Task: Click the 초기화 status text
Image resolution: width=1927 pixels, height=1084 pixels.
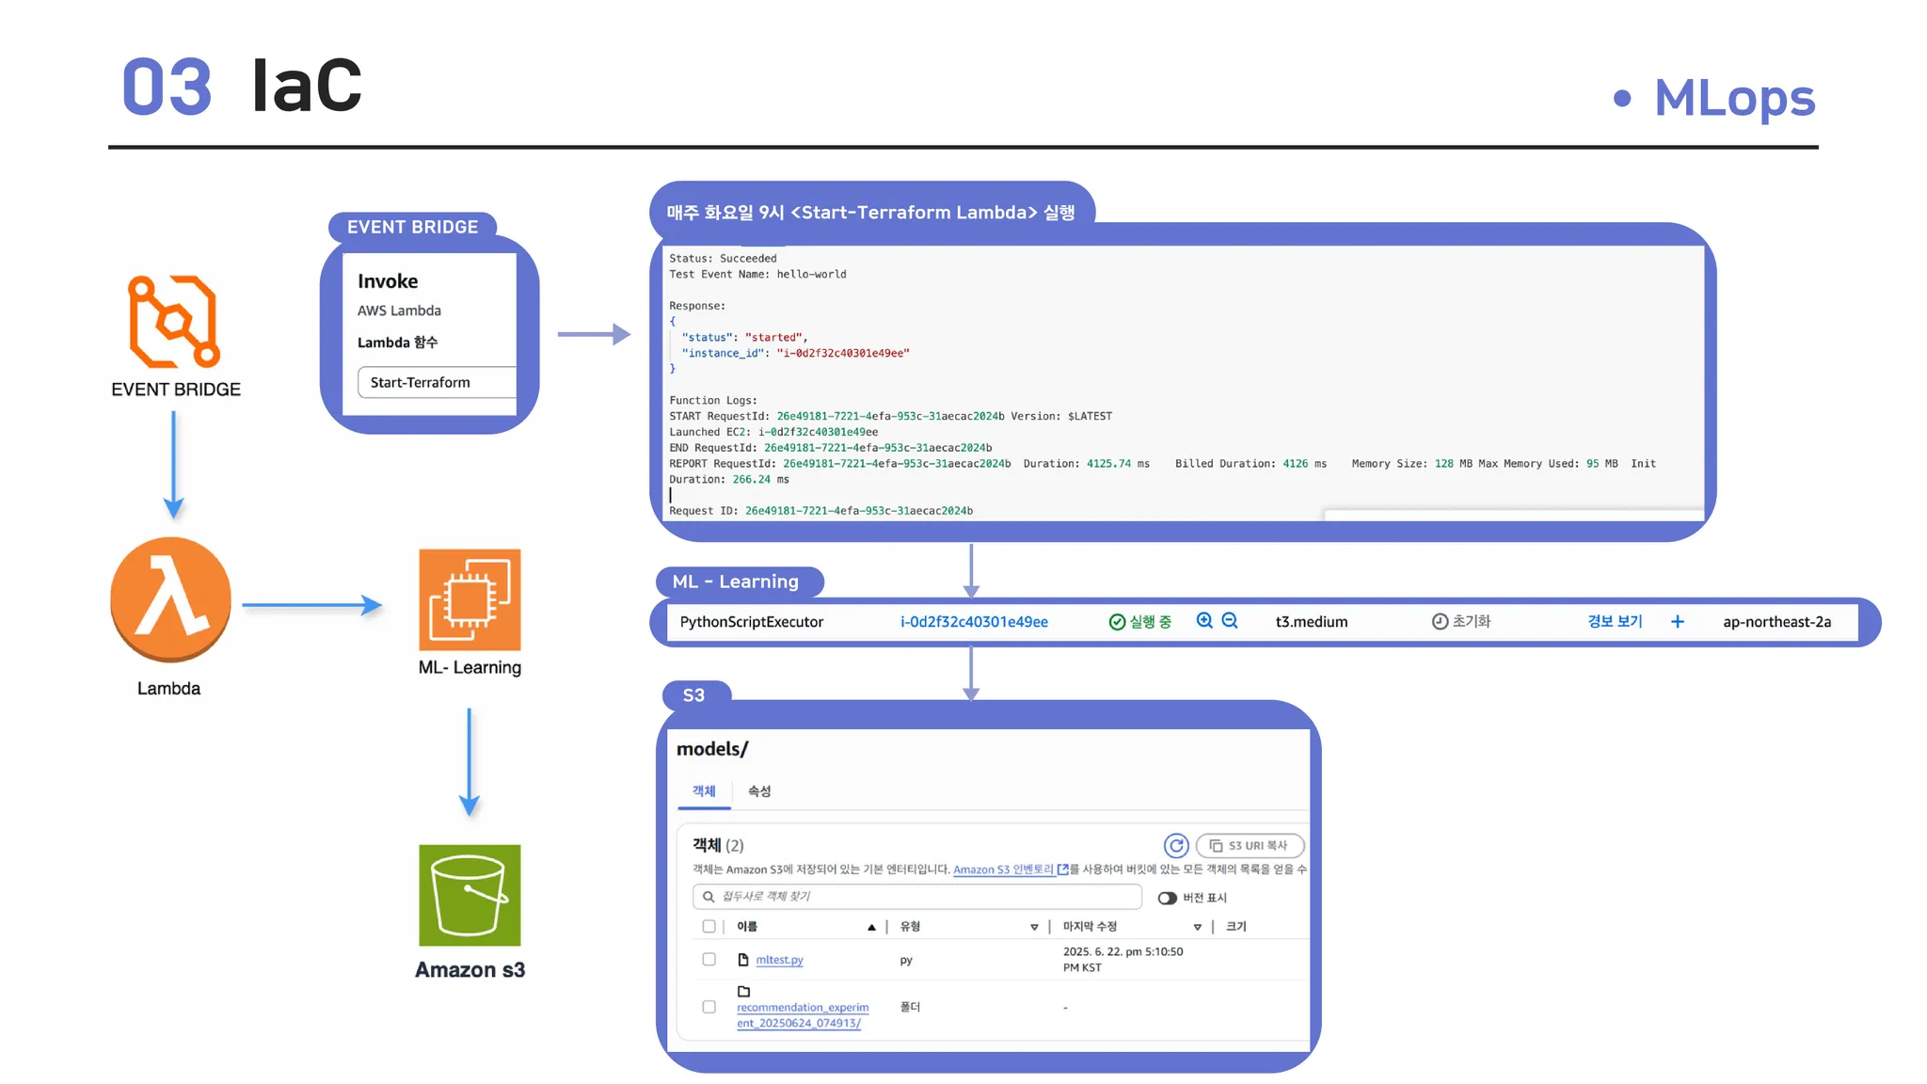Action: click(1472, 621)
